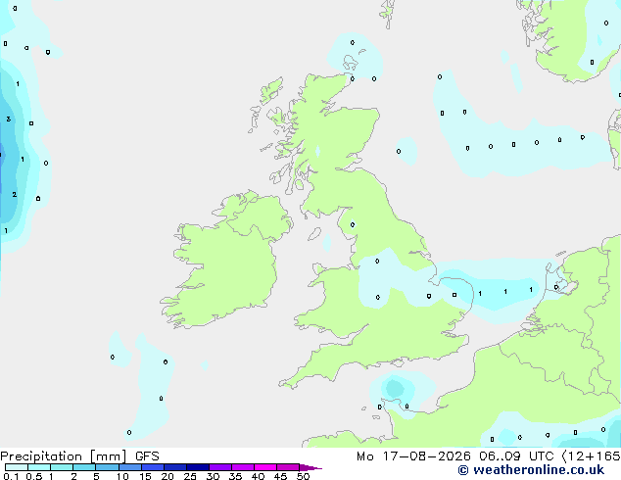Click the '5' legend scale label
The width and height of the screenshot is (621, 480).
pos(96,476)
